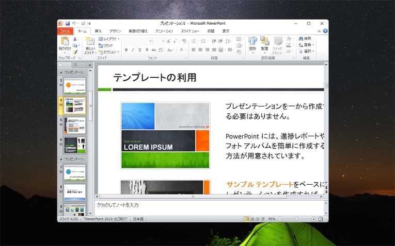
Task: Switch to Slide Sorter view in status bar
Action: tap(253, 219)
